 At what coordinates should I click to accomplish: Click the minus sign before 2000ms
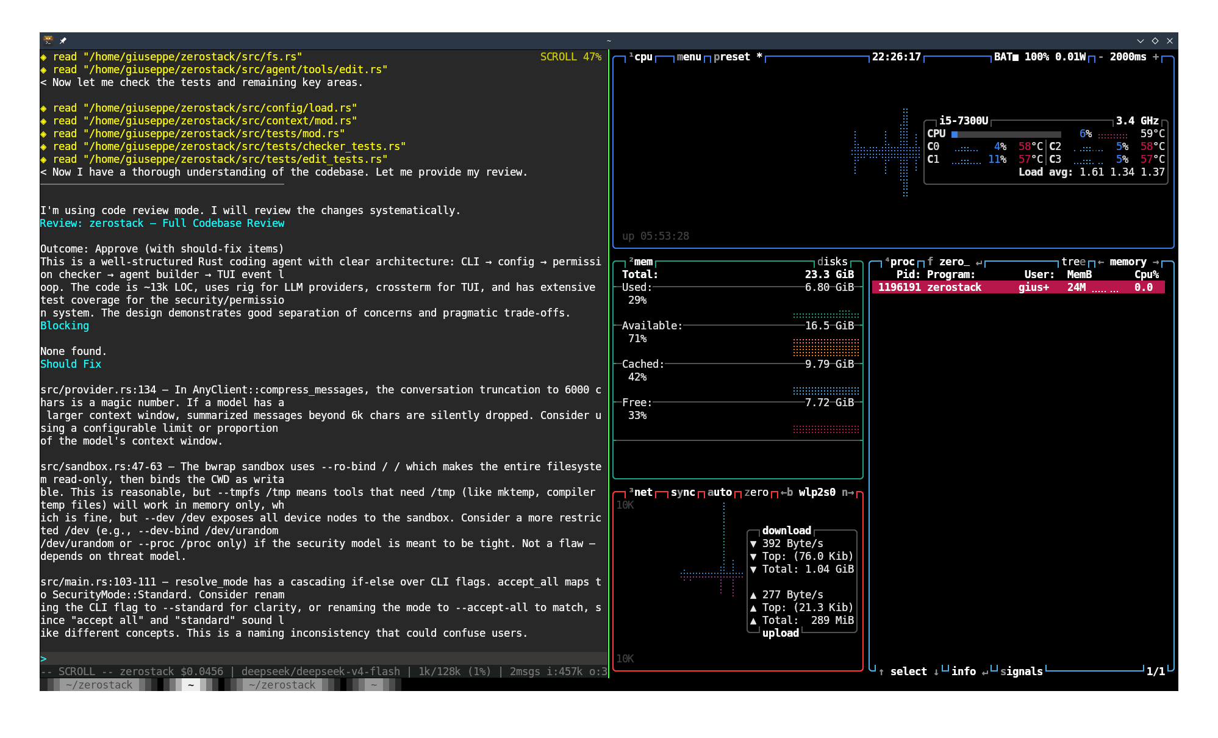click(x=1101, y=57)
